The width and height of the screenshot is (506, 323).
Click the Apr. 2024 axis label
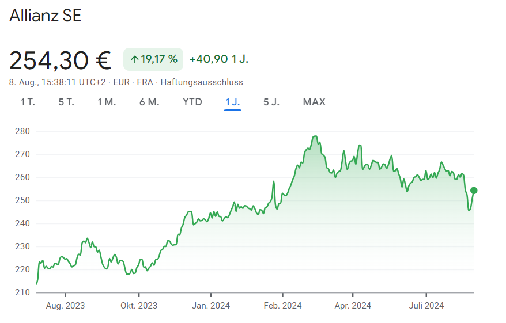click(x=353, y=306)
